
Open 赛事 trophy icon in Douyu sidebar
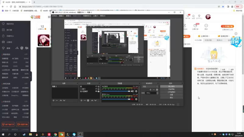3,48
